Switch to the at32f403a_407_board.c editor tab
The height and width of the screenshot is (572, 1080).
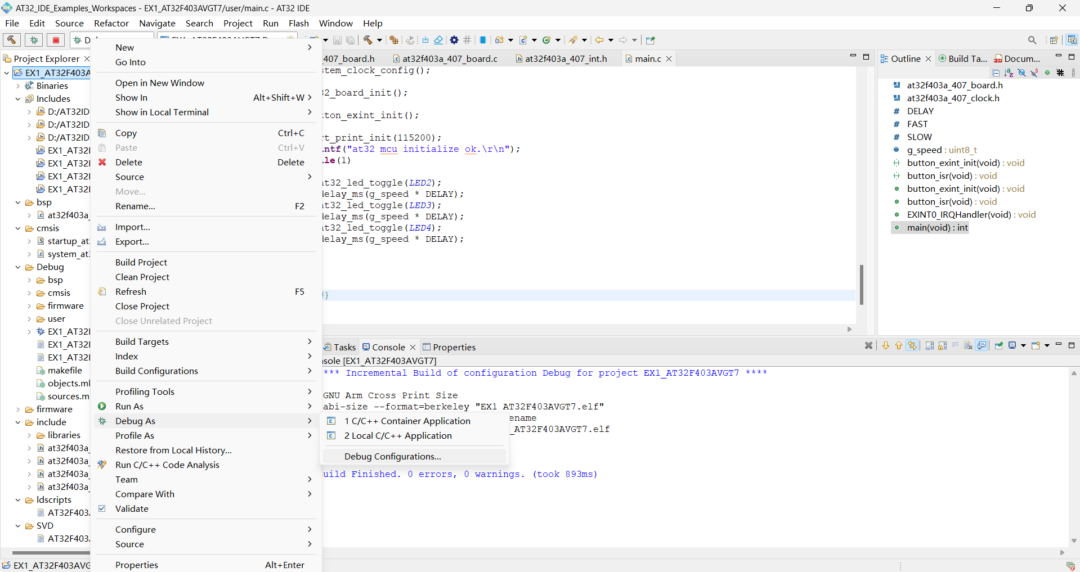445,58
